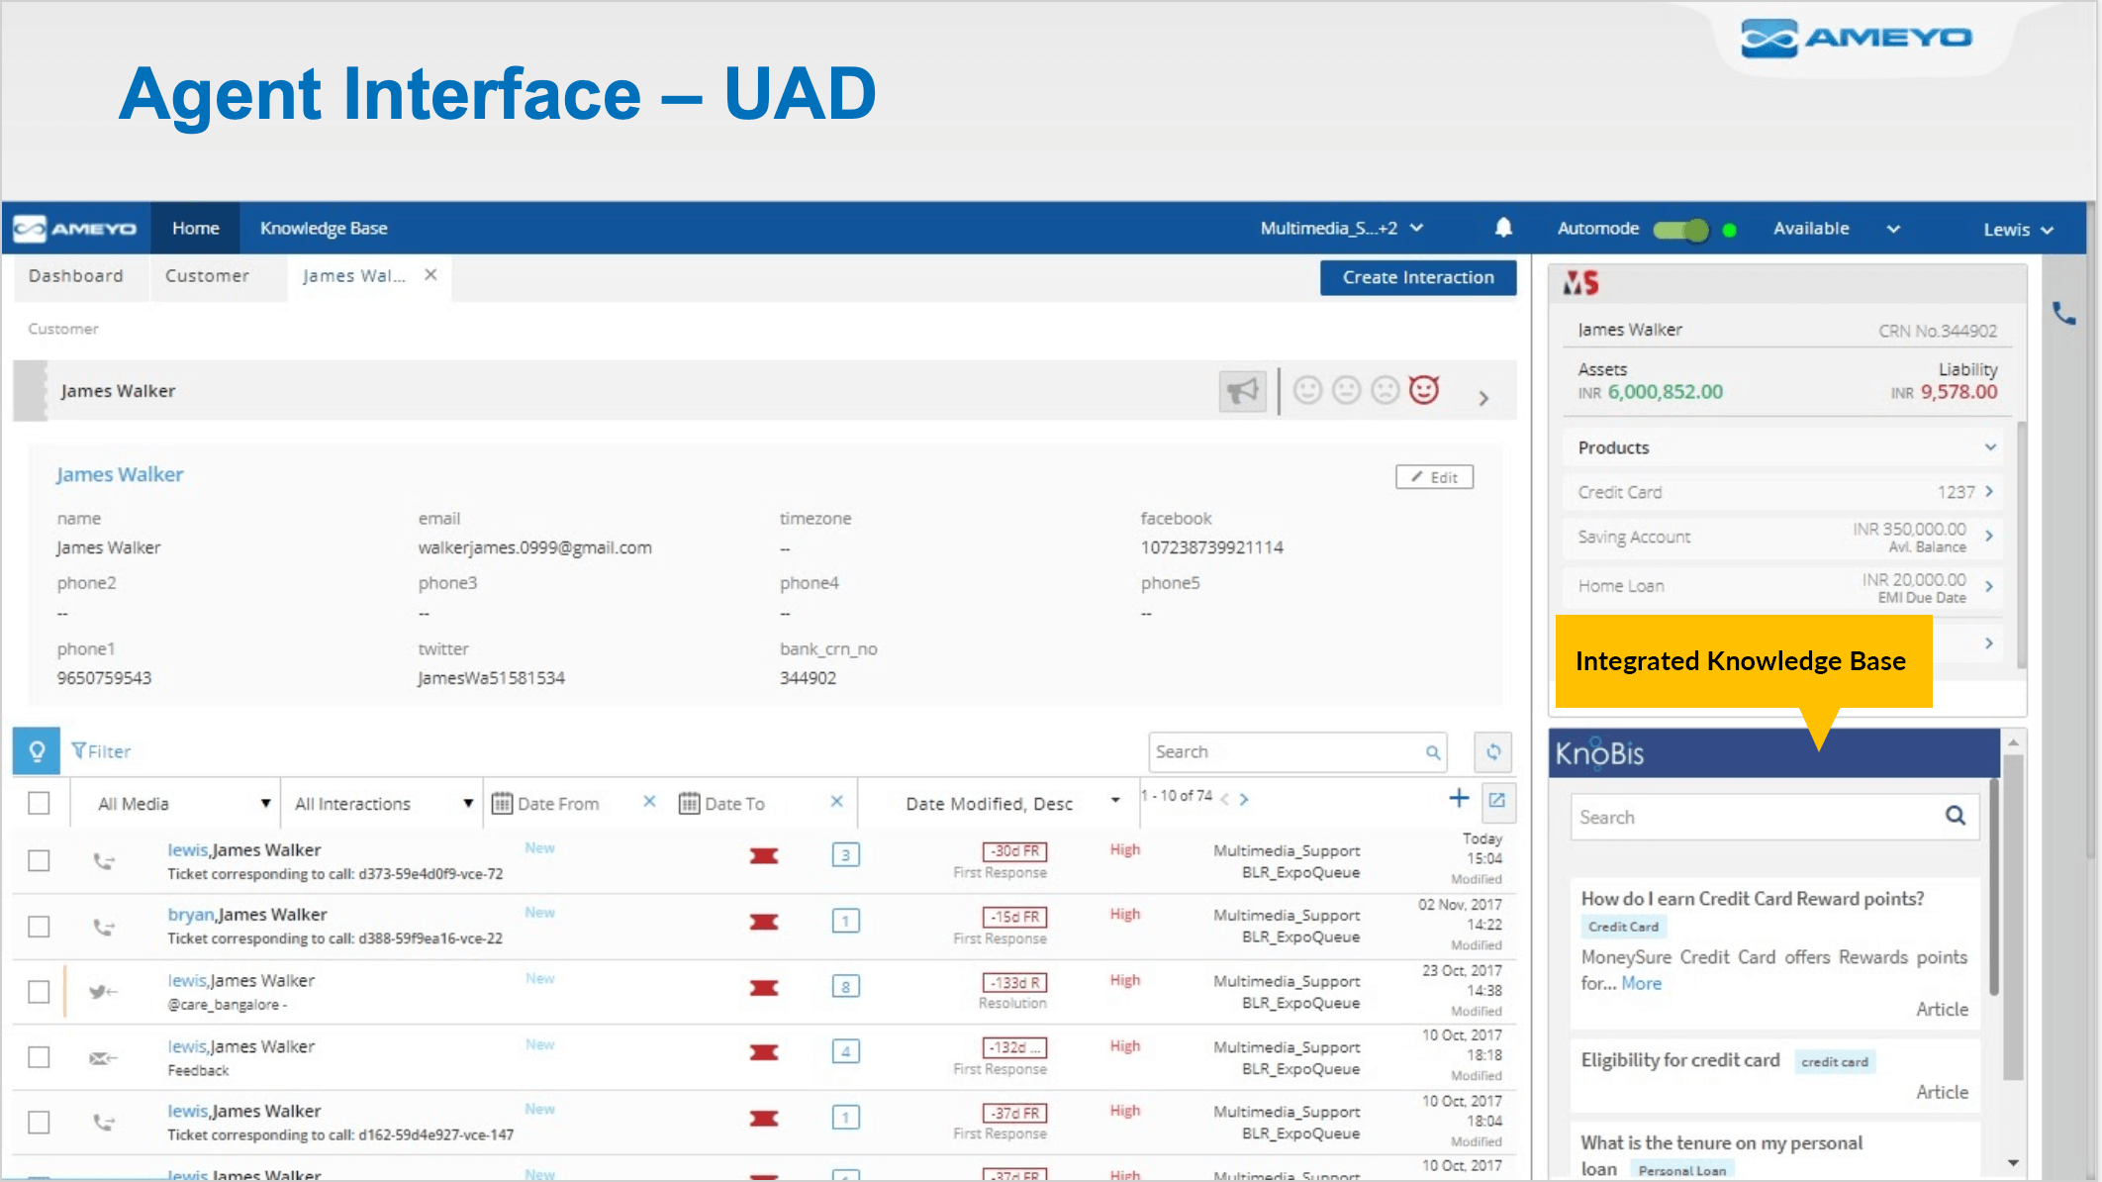Image resolution: width=2102 pixels, height=1182 pixels.
Task: Check the d373 call ticket checkbox
Action: [x=39, y=860]
